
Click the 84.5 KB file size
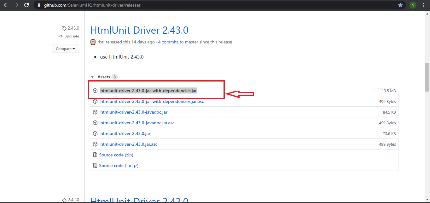(389, 112)
